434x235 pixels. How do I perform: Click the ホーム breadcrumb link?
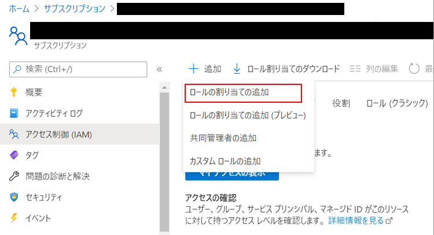point(19,9)
